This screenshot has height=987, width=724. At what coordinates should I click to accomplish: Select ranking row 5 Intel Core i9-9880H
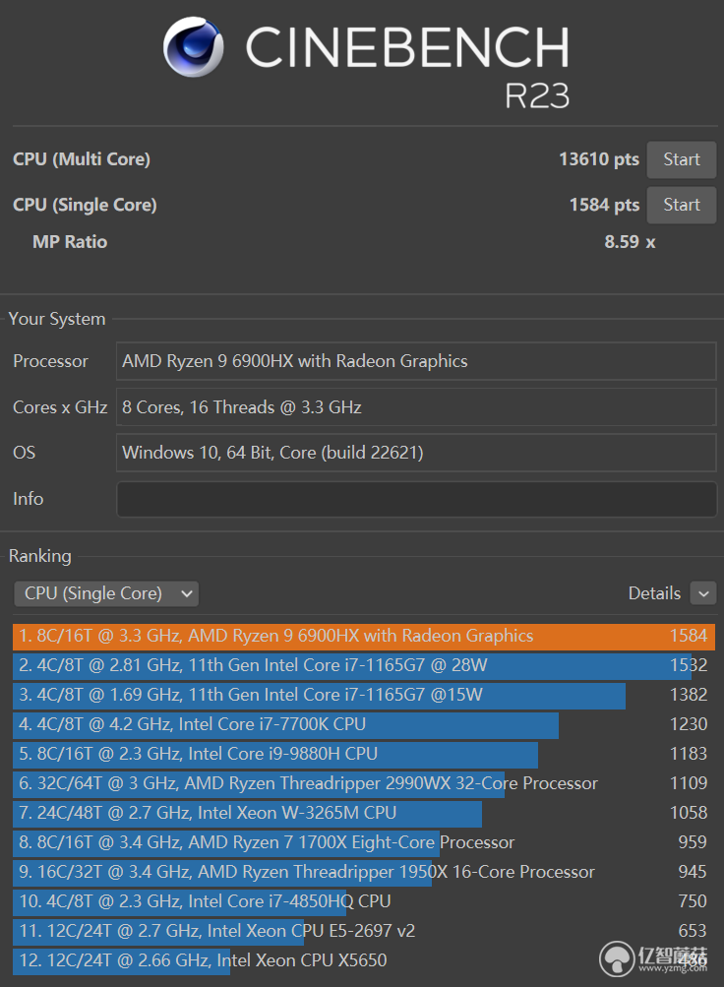[x=364, y=754]
